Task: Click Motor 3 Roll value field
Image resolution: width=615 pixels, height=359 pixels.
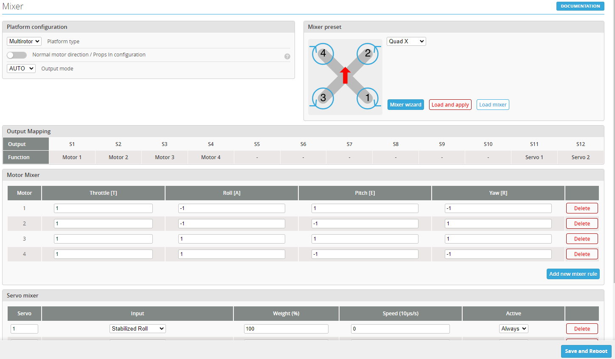Action: tap(231, 238)
